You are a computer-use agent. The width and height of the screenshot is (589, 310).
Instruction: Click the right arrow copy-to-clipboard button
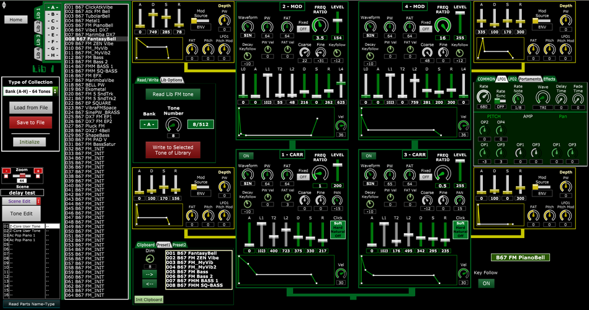tap(150, 274)
